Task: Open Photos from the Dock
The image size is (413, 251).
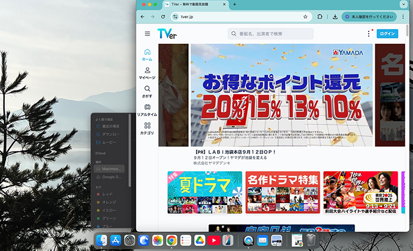Action: (x=158, y=240)
